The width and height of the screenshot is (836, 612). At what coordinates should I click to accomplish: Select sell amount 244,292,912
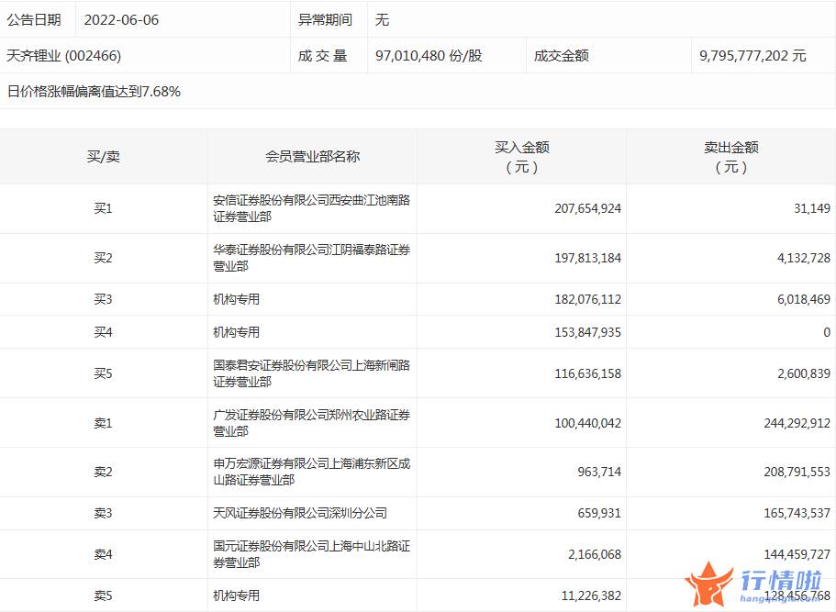point(797,423)
